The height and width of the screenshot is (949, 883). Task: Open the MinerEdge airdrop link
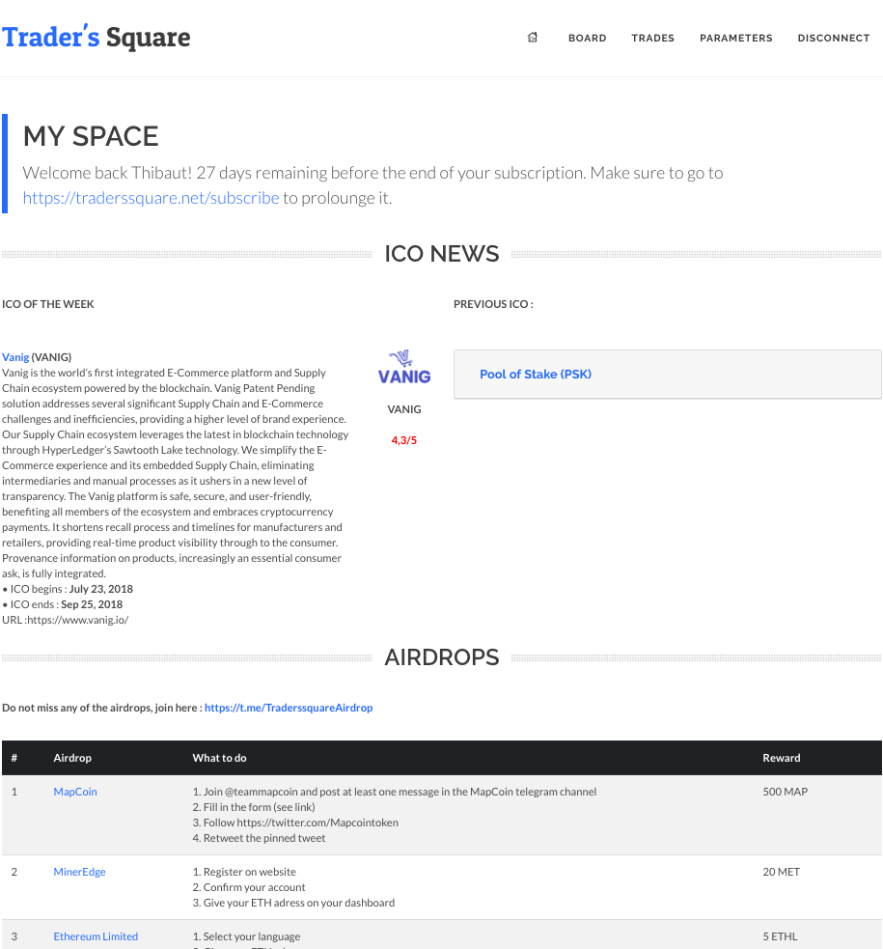pyautogui.click(x=79, y=872)
